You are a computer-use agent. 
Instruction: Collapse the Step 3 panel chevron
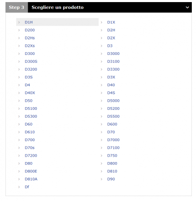coord(187,8)
